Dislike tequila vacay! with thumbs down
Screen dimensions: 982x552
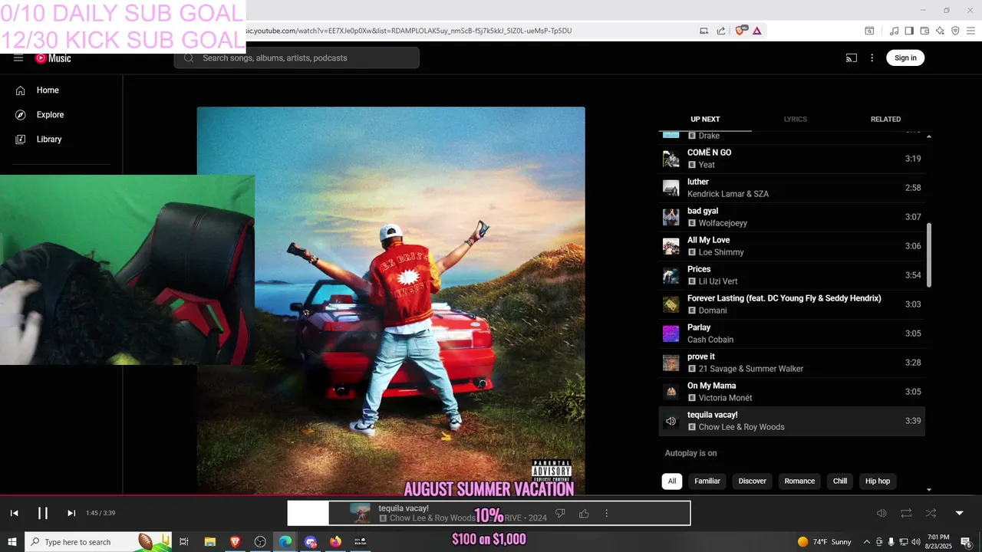[560, 513]
